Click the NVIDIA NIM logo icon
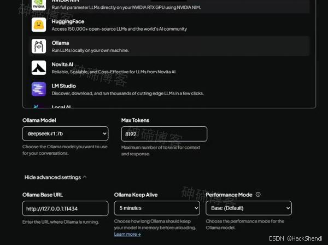 tap(39, 4)
